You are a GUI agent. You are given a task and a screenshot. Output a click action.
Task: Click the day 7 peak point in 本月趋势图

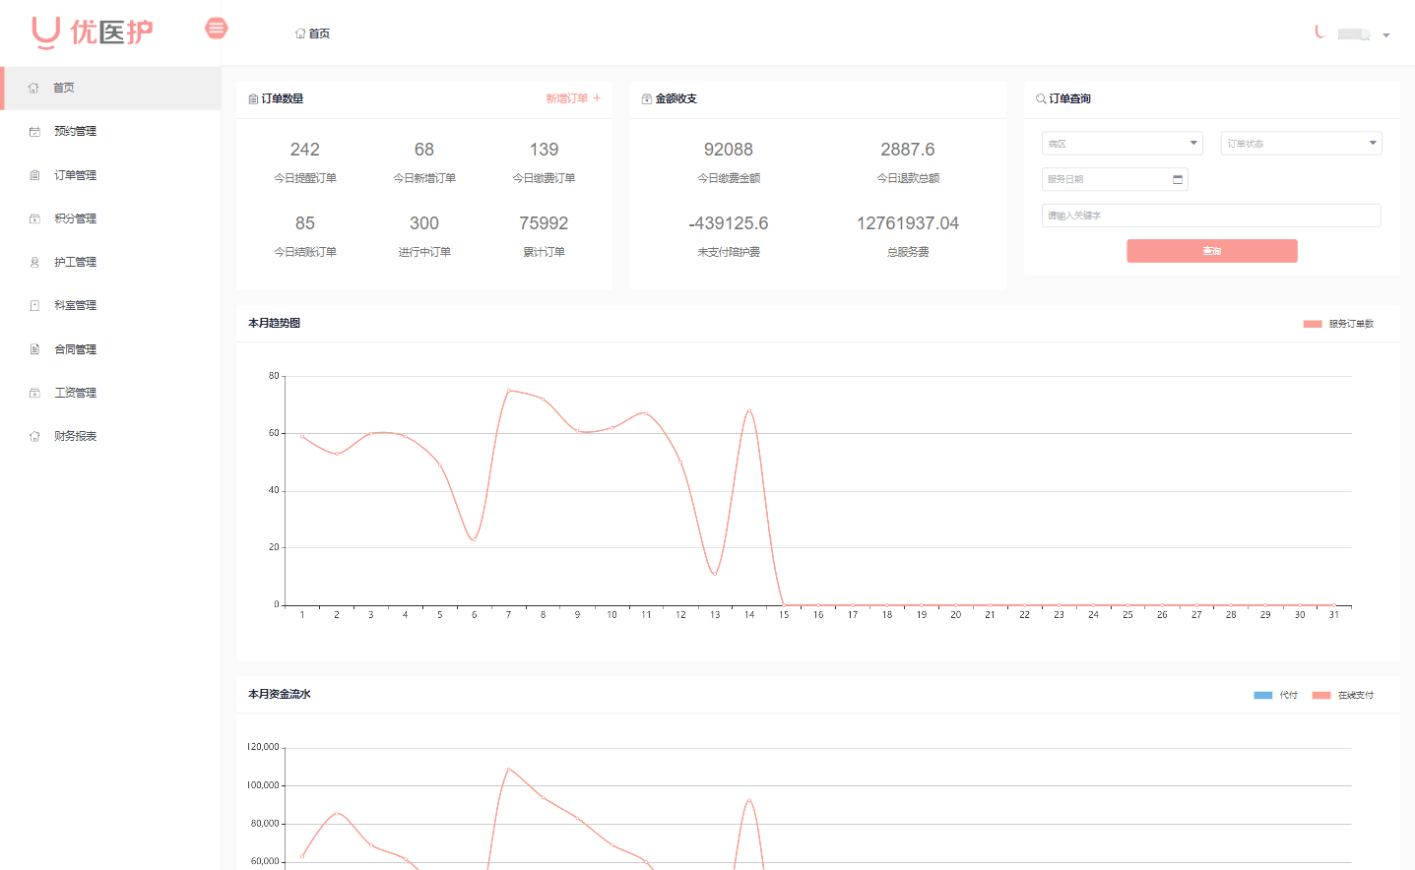(509, 391)
